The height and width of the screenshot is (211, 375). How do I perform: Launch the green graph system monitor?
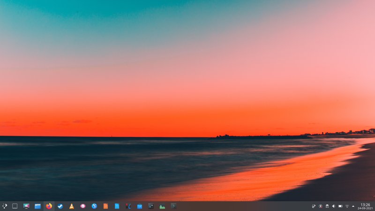[162, 206]
